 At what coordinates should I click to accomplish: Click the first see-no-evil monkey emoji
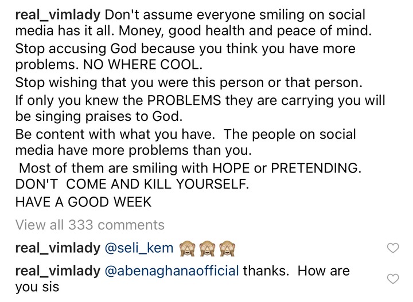[x=187, y=248]
